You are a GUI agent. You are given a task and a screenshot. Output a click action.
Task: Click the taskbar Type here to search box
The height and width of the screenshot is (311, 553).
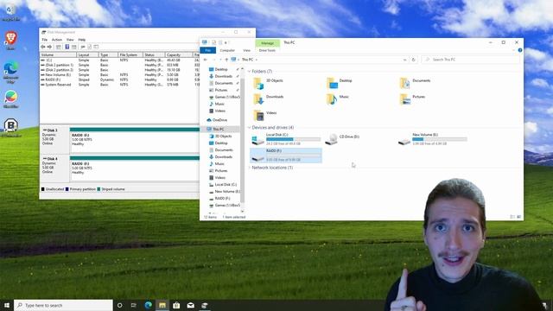click(x=63, y=305)
